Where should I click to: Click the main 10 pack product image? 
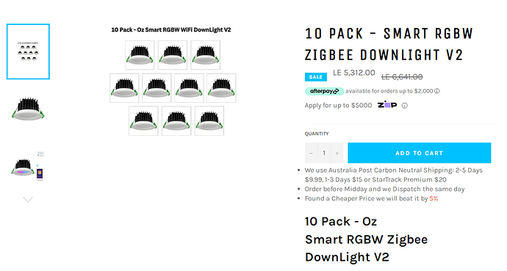tap(173, 82)
